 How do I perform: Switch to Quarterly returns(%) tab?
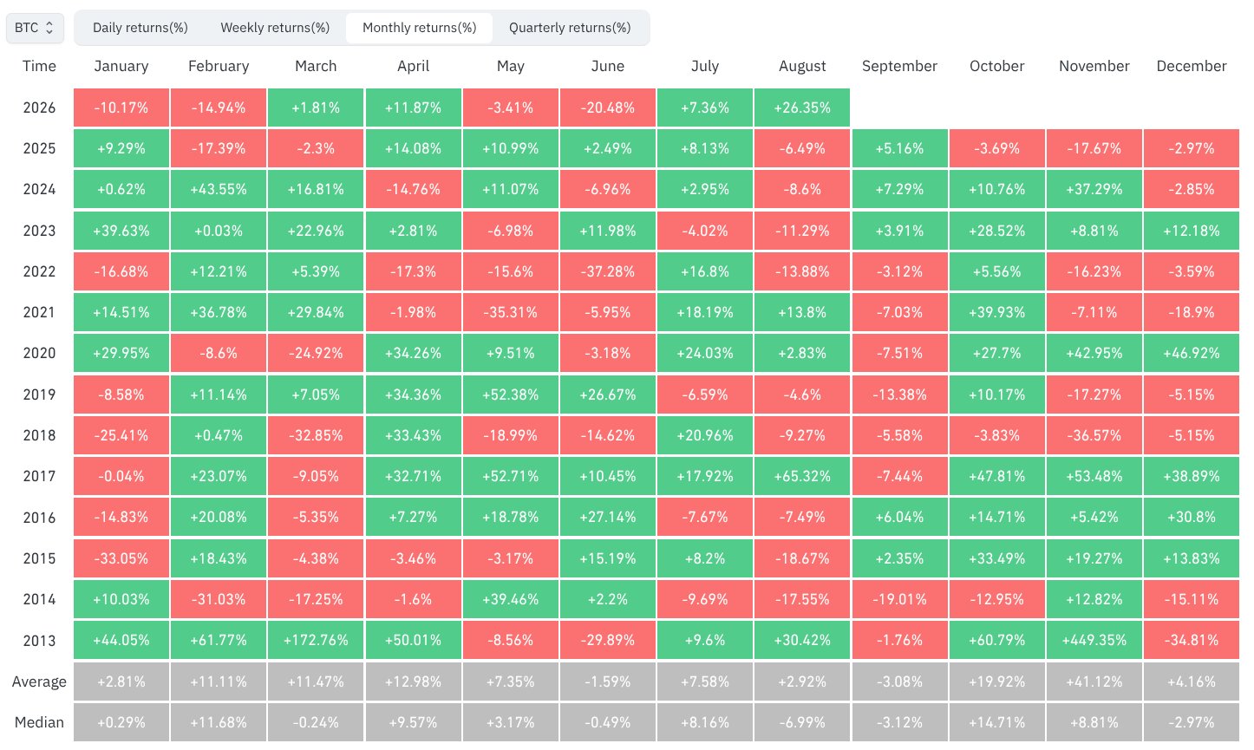[x=570, y=28]
